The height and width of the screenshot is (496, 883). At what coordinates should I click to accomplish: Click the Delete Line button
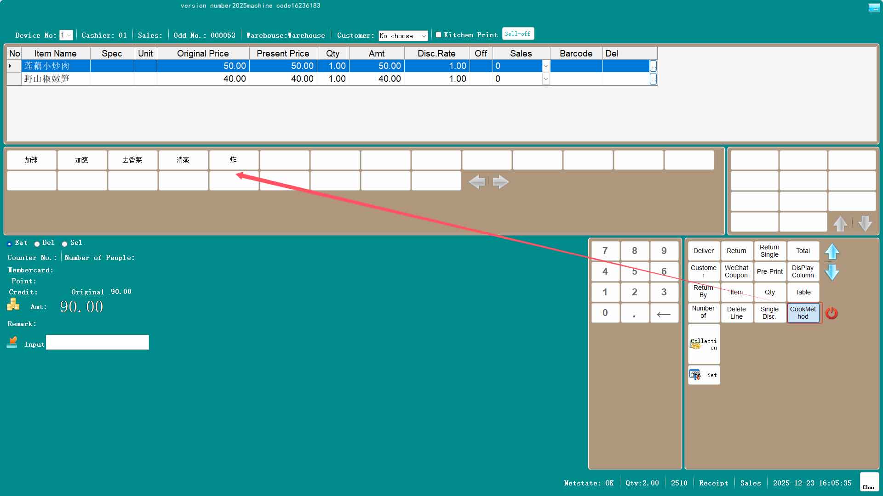(x=736, y=313)
